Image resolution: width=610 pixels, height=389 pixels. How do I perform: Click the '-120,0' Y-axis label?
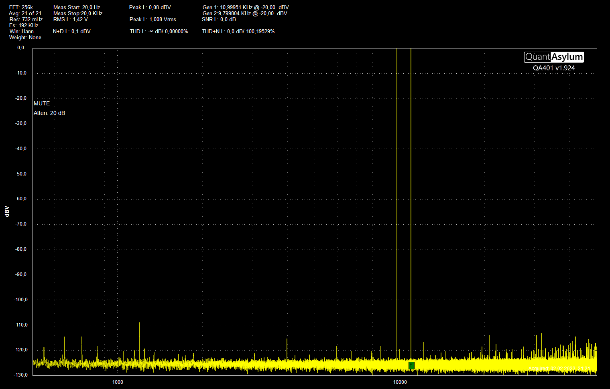pos(21,350)
